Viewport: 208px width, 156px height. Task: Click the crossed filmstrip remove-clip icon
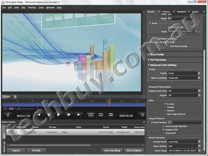tap(111, 115)
